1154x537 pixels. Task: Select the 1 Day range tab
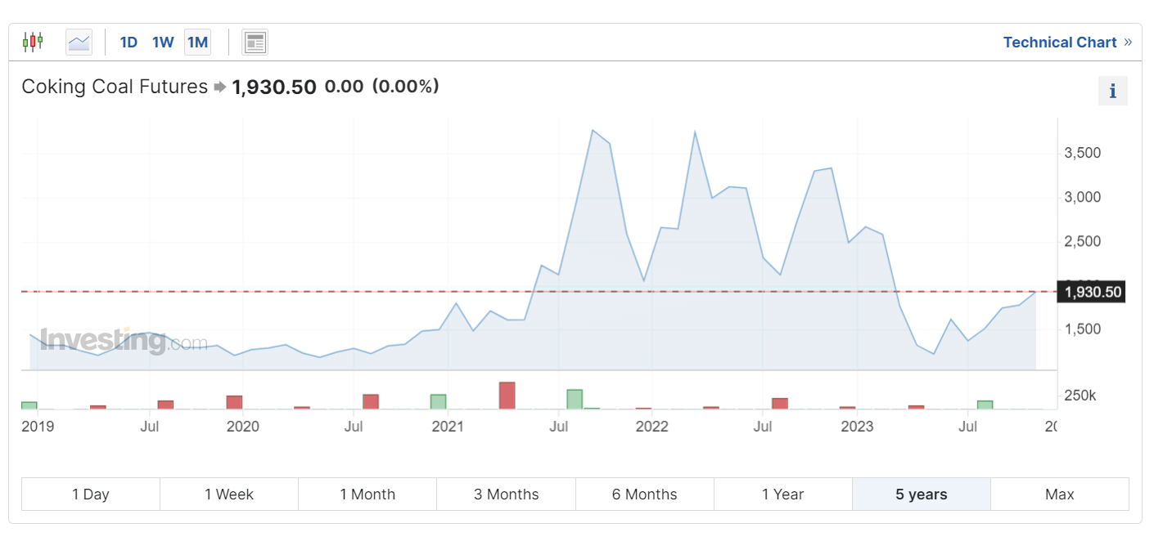(91, 494)
